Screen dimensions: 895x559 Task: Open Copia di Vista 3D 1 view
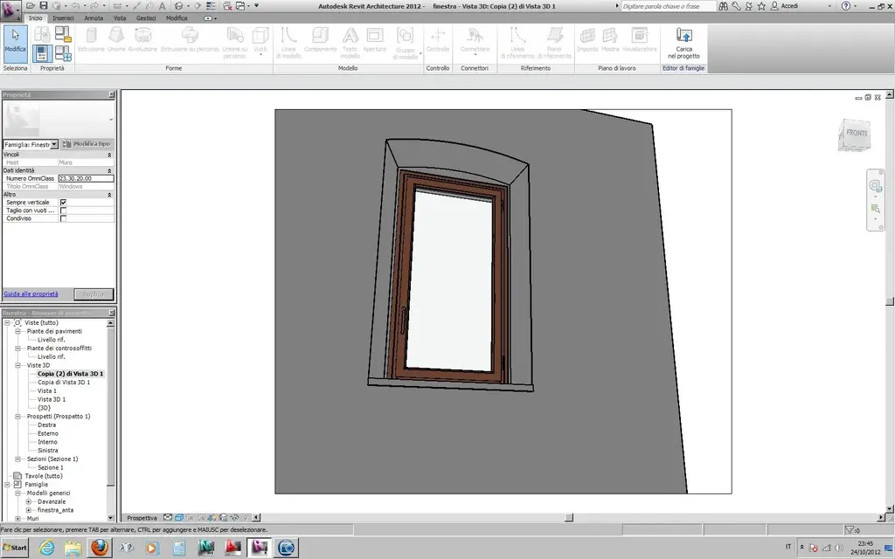coord(64,383)
